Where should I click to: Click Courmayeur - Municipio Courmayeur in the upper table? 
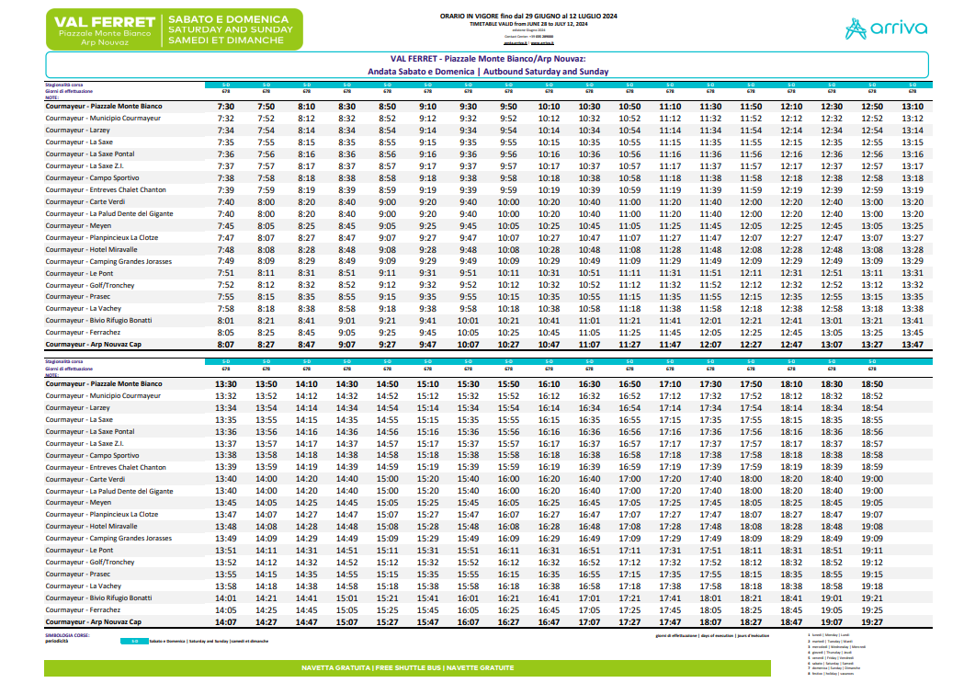pos(103,119)
